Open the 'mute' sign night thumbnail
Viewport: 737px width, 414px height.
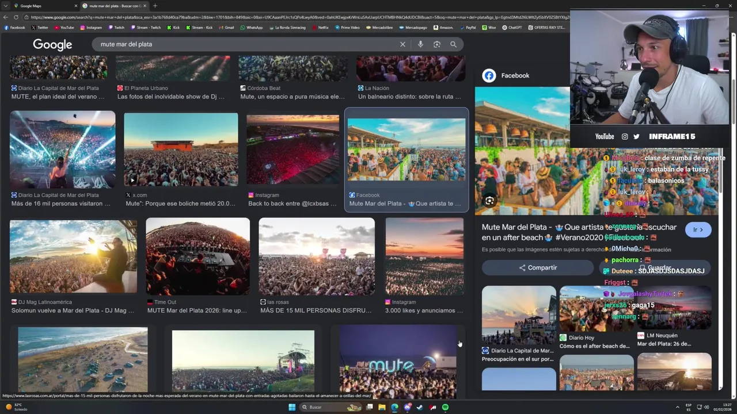coord(398,361)
